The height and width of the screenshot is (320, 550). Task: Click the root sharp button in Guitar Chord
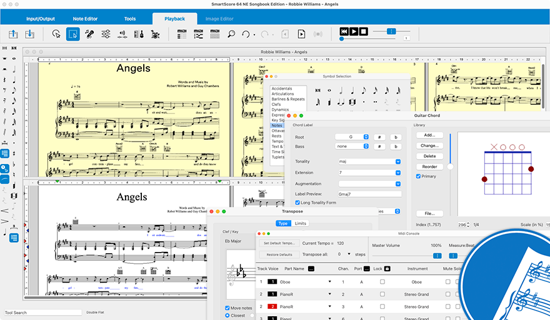click(x=379, y=137)
